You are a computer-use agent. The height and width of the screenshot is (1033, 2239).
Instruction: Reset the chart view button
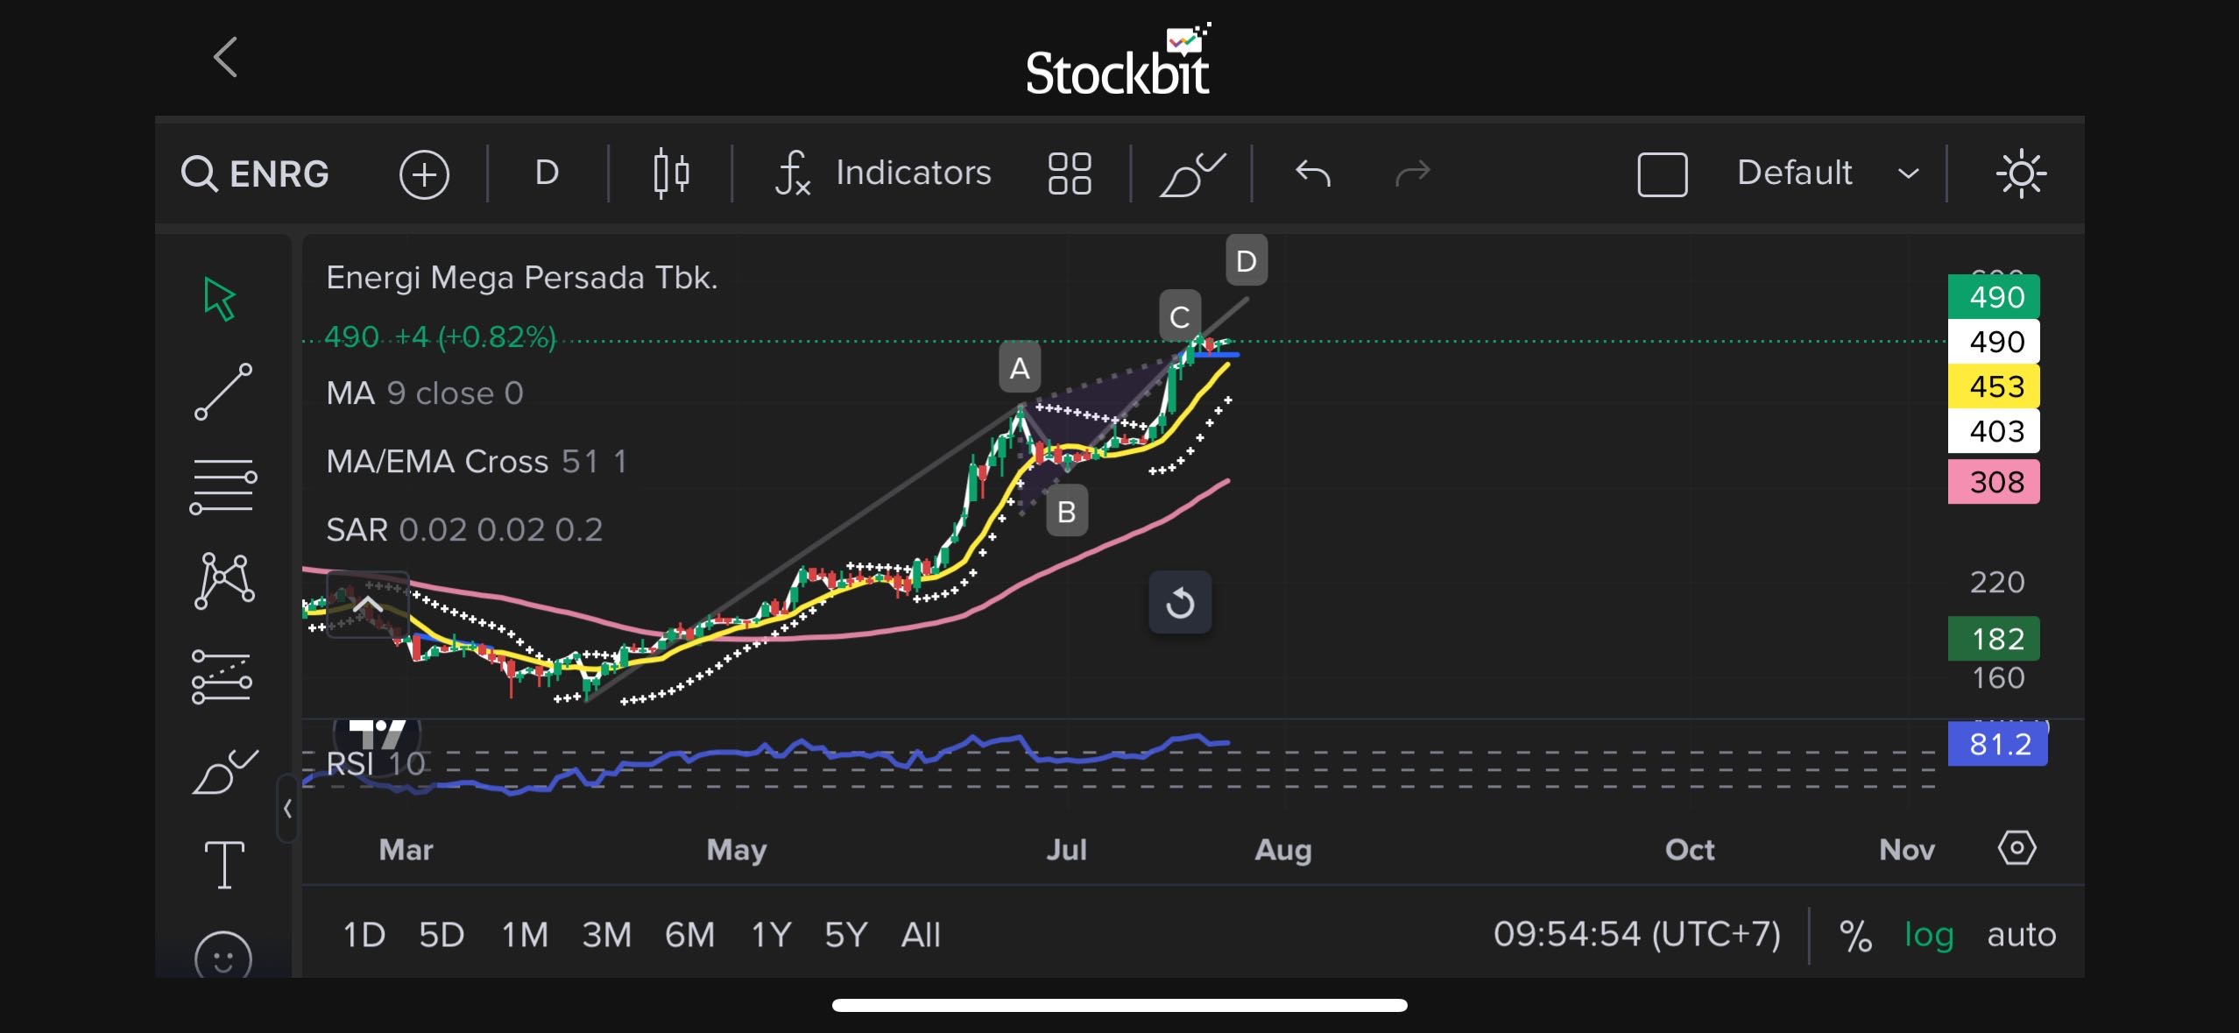pyautogui.click(x=1180, y=603)
